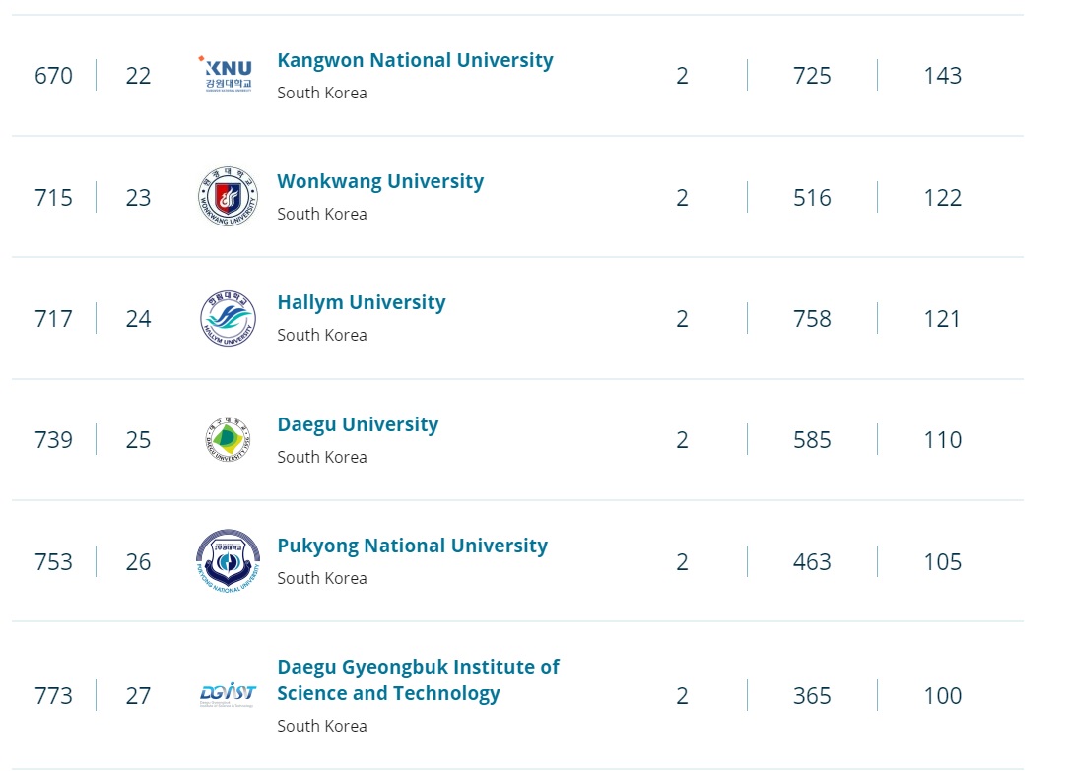Go to Hallym University profile

(361, 303)
